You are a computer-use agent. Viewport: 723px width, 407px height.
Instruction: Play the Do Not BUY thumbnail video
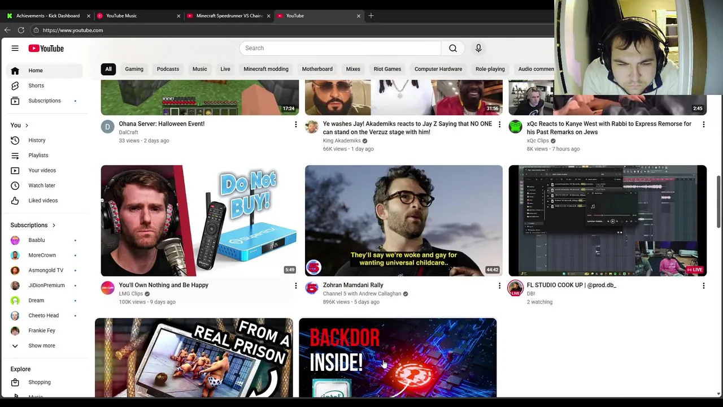200,220
